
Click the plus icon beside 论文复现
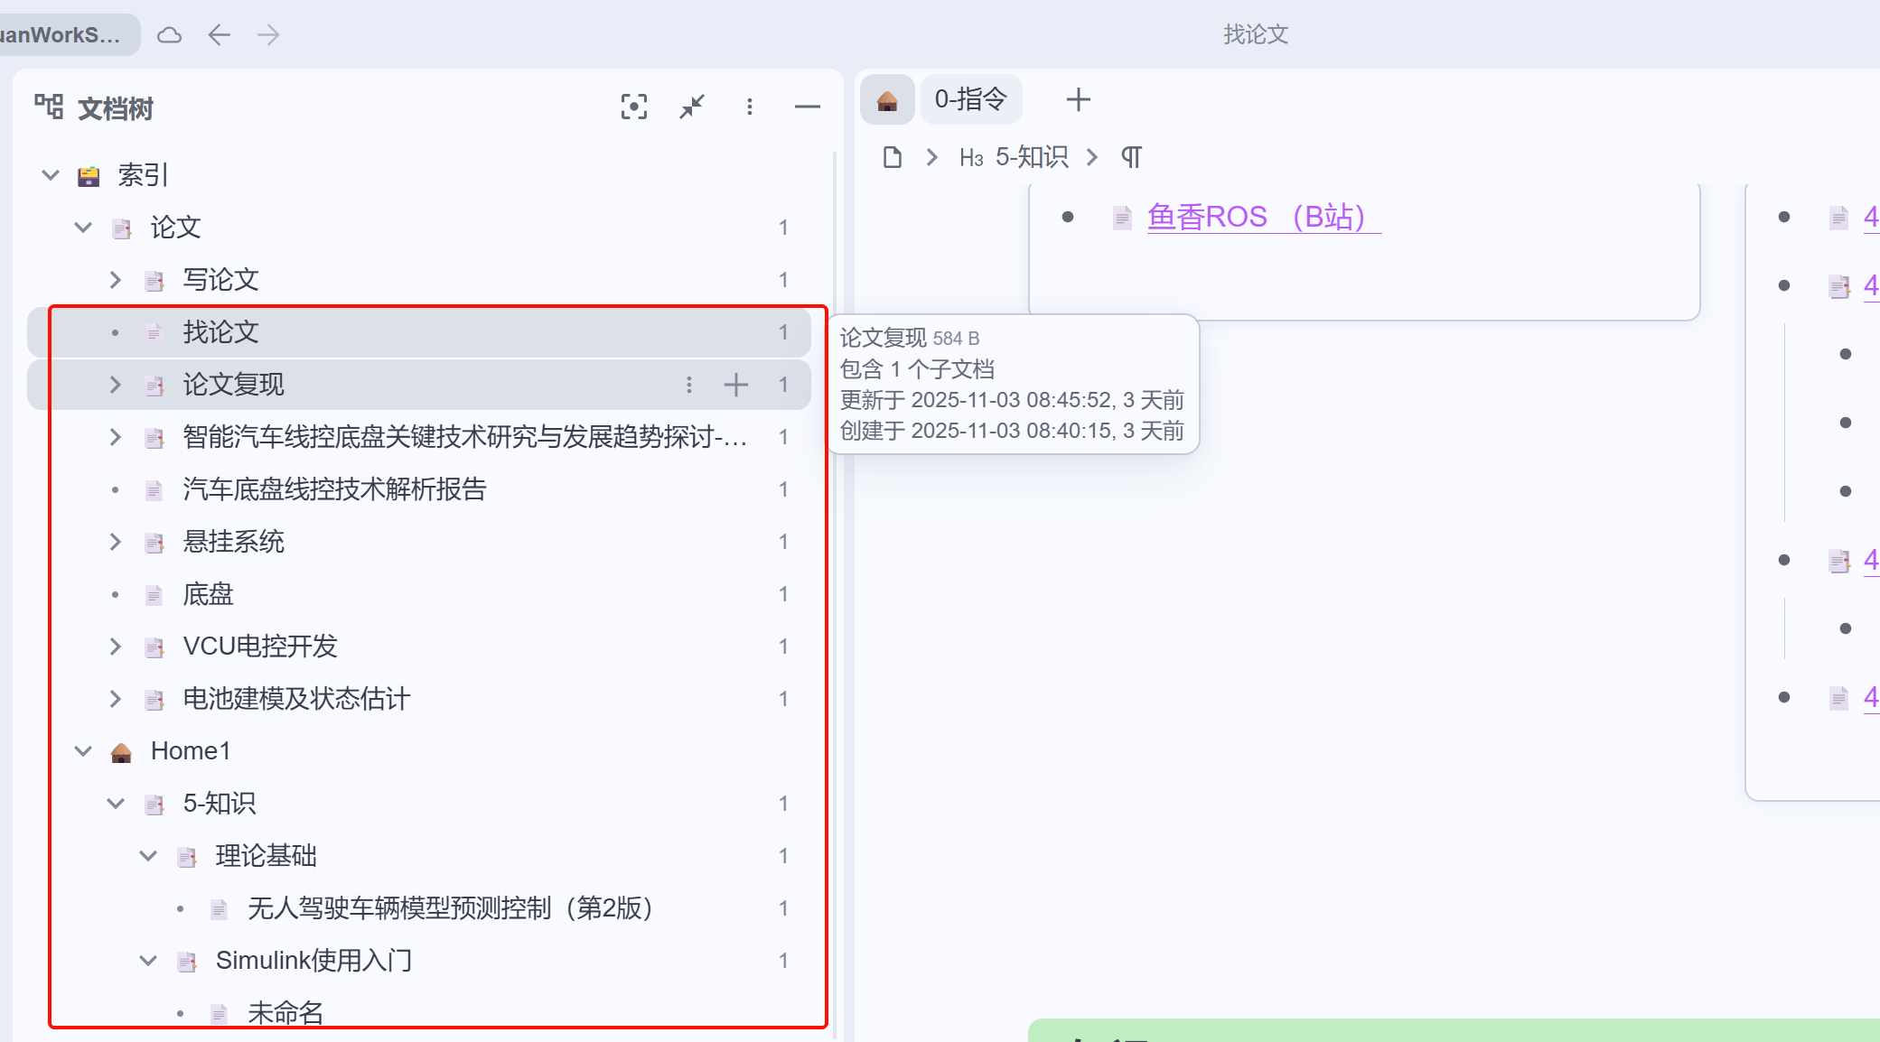[736, 385]
